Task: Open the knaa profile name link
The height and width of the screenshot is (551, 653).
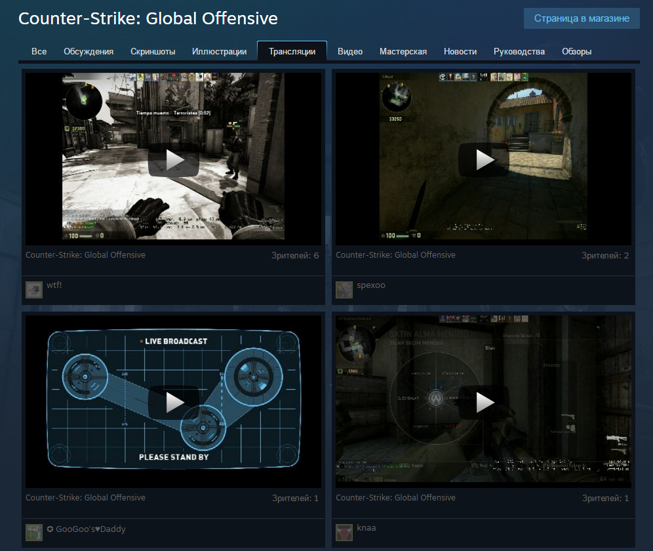Action: point(366,527)
